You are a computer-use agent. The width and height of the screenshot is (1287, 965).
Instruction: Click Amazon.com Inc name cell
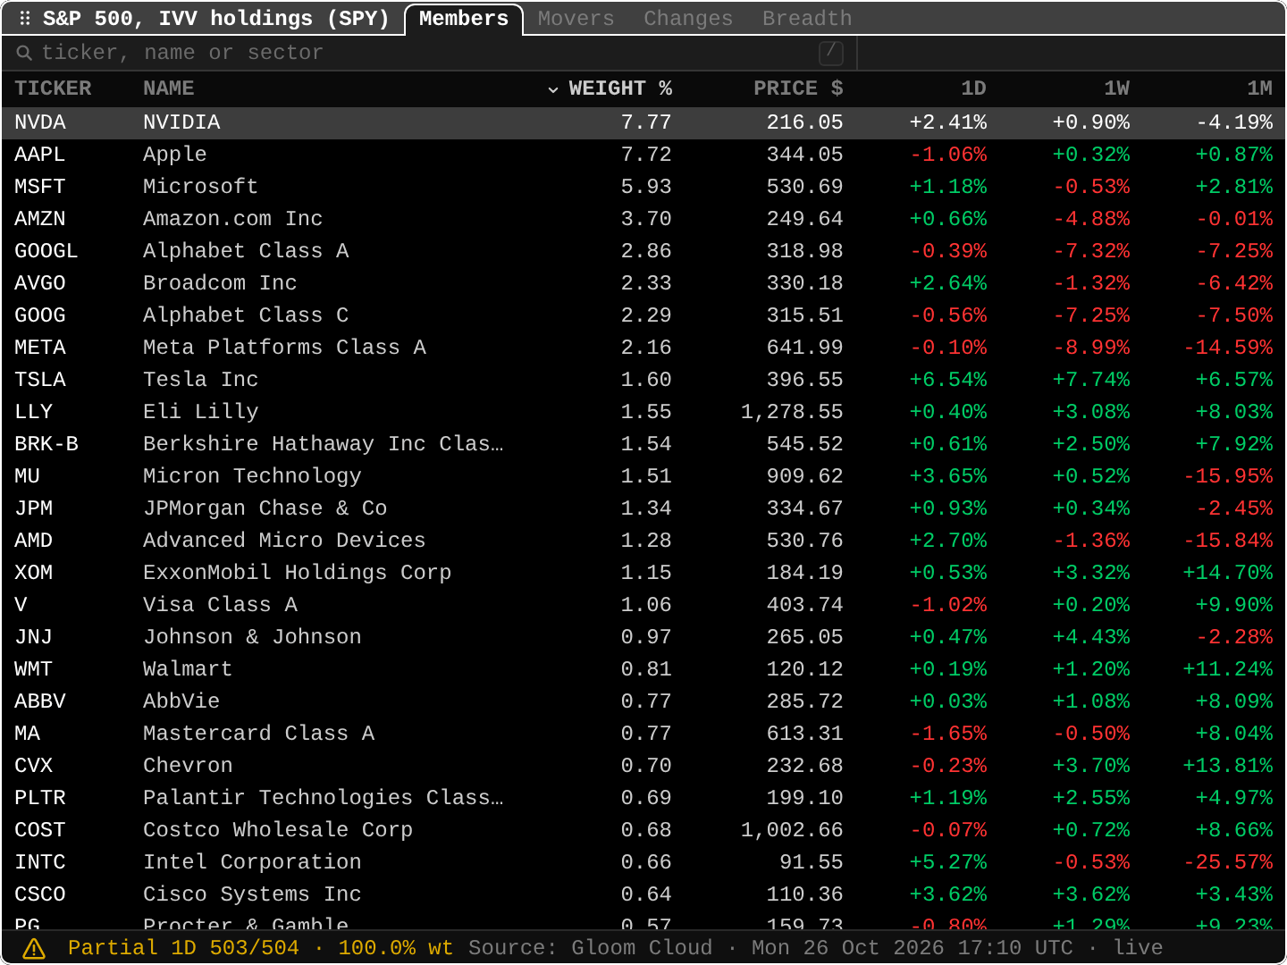[232, 219]
